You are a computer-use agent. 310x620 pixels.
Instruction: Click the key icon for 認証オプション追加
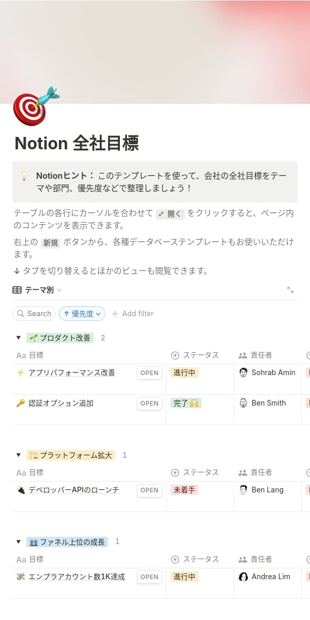(21, 403)
